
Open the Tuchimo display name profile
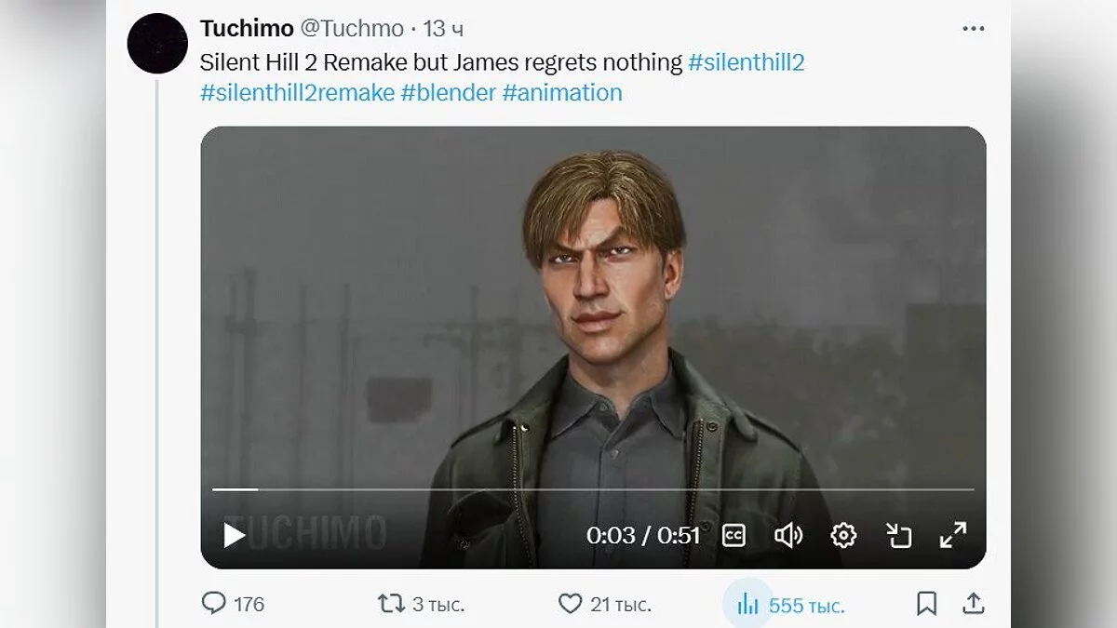pyautogui.click(x=247, y=29)
